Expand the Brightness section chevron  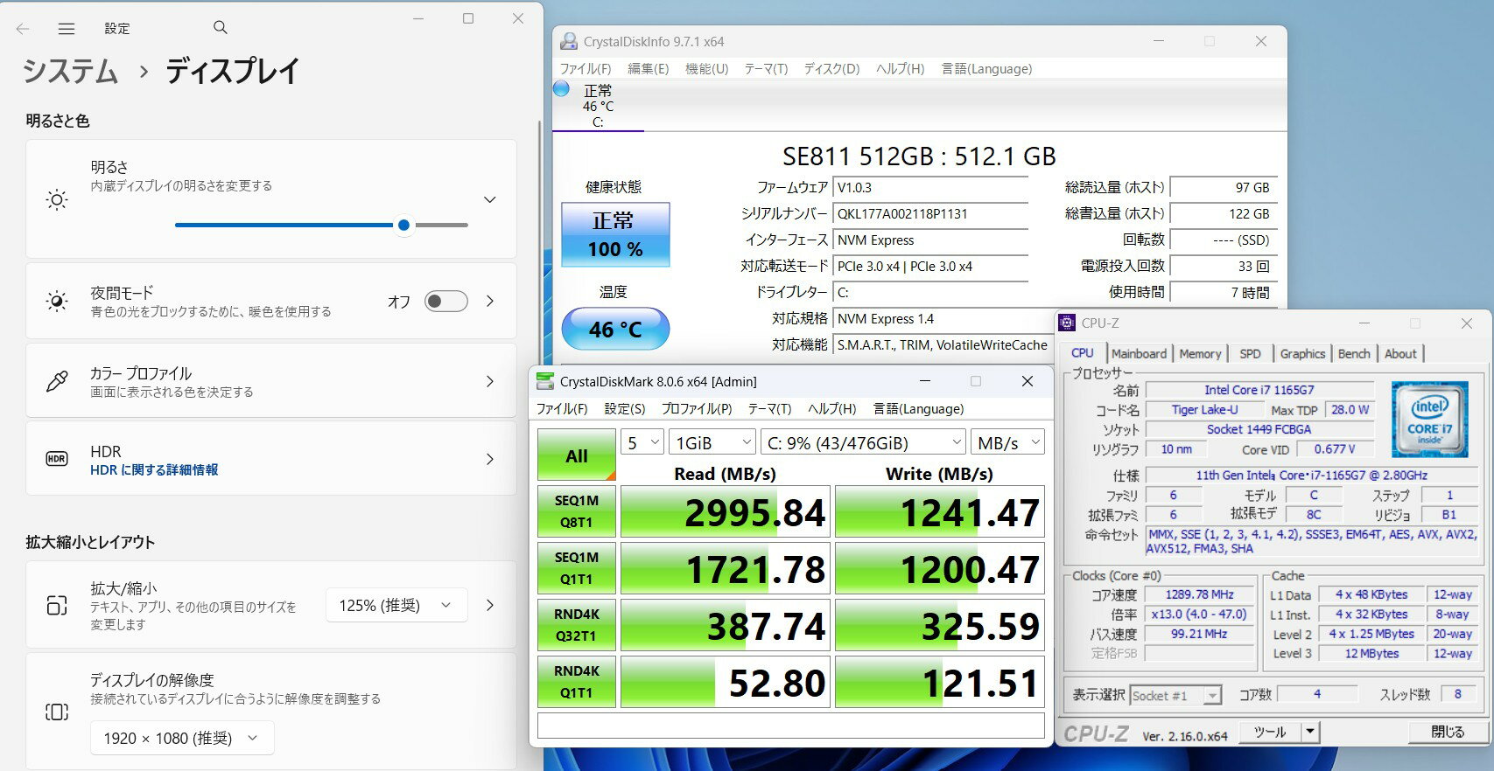coord(490,199)
